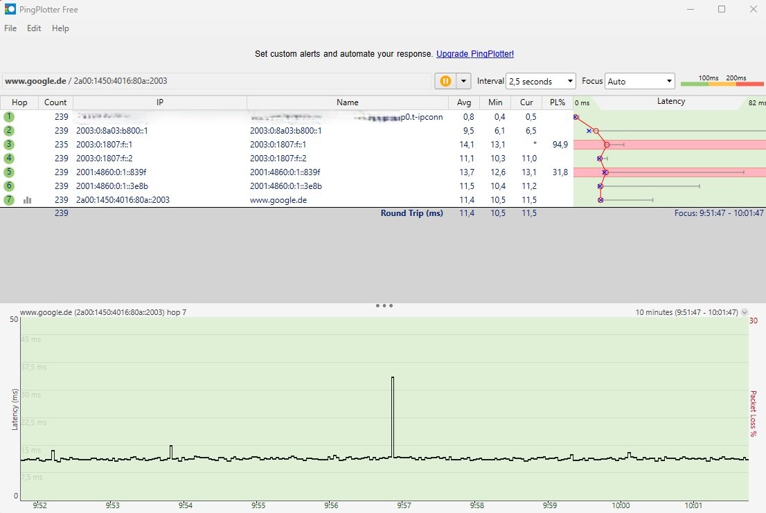
Task: Sort by the Hop column header
Action: [19, 102]
